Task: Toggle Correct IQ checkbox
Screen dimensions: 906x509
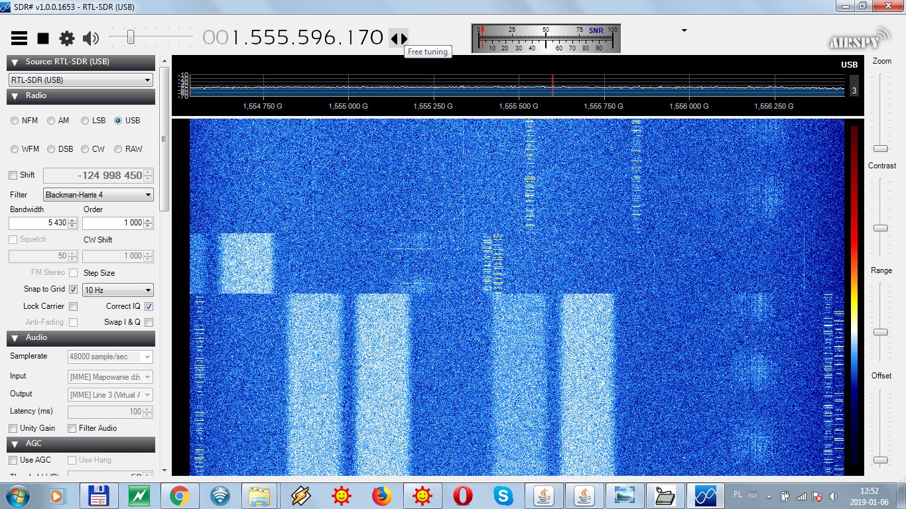Action: tap(149, 307)
